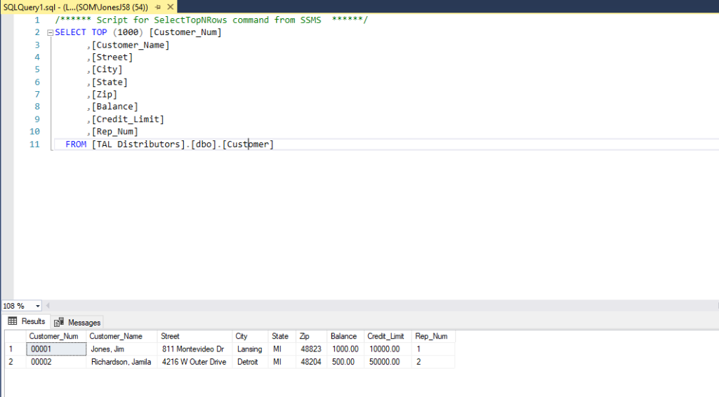Click the Balance column header

click(x=345, y=336)
